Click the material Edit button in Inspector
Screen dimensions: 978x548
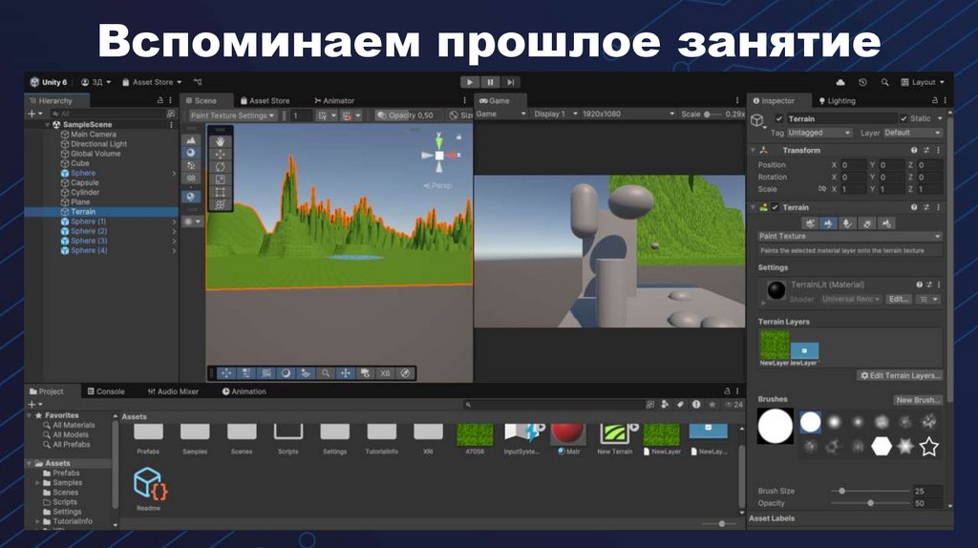tap(899, 299)
